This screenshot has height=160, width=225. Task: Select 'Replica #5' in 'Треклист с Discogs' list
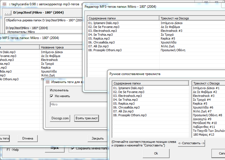tap(200, 104)
